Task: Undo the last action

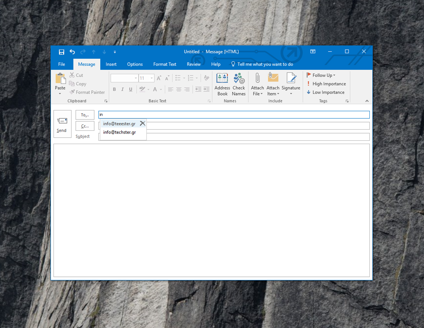Action: 72,52
